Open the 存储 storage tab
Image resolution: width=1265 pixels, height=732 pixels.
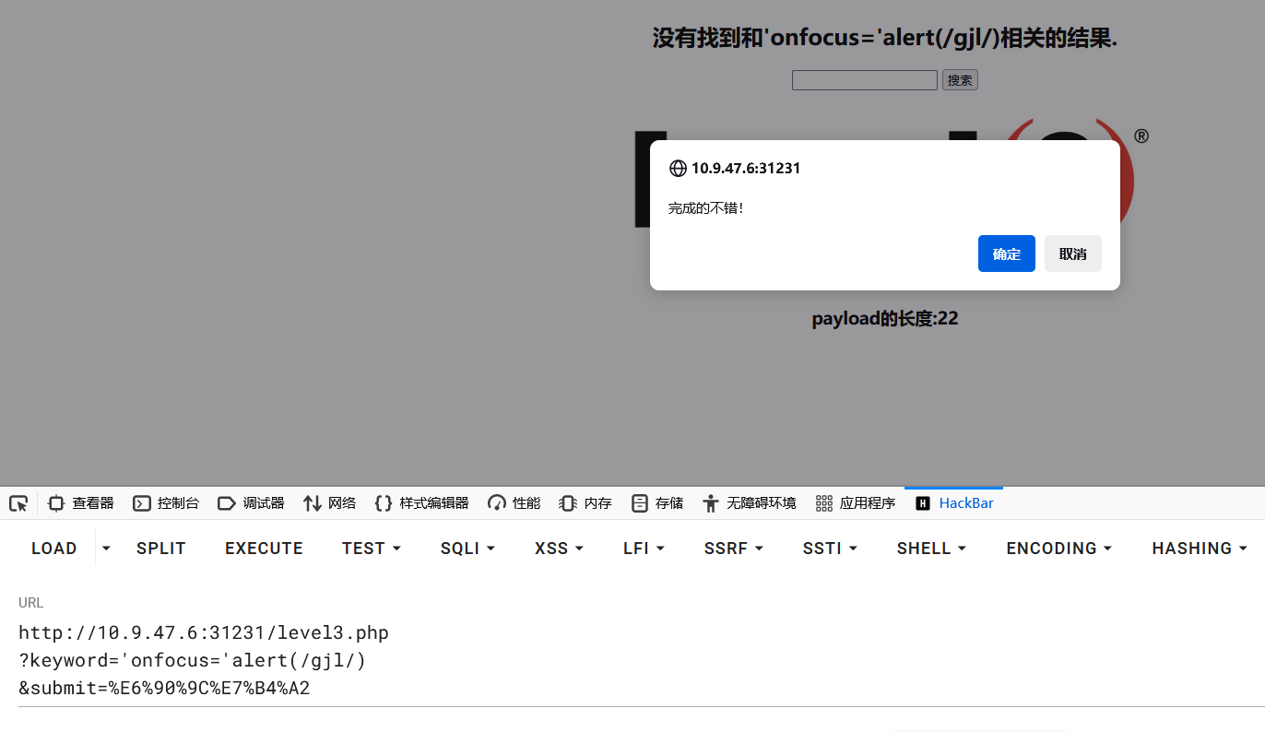click(657, 503)
